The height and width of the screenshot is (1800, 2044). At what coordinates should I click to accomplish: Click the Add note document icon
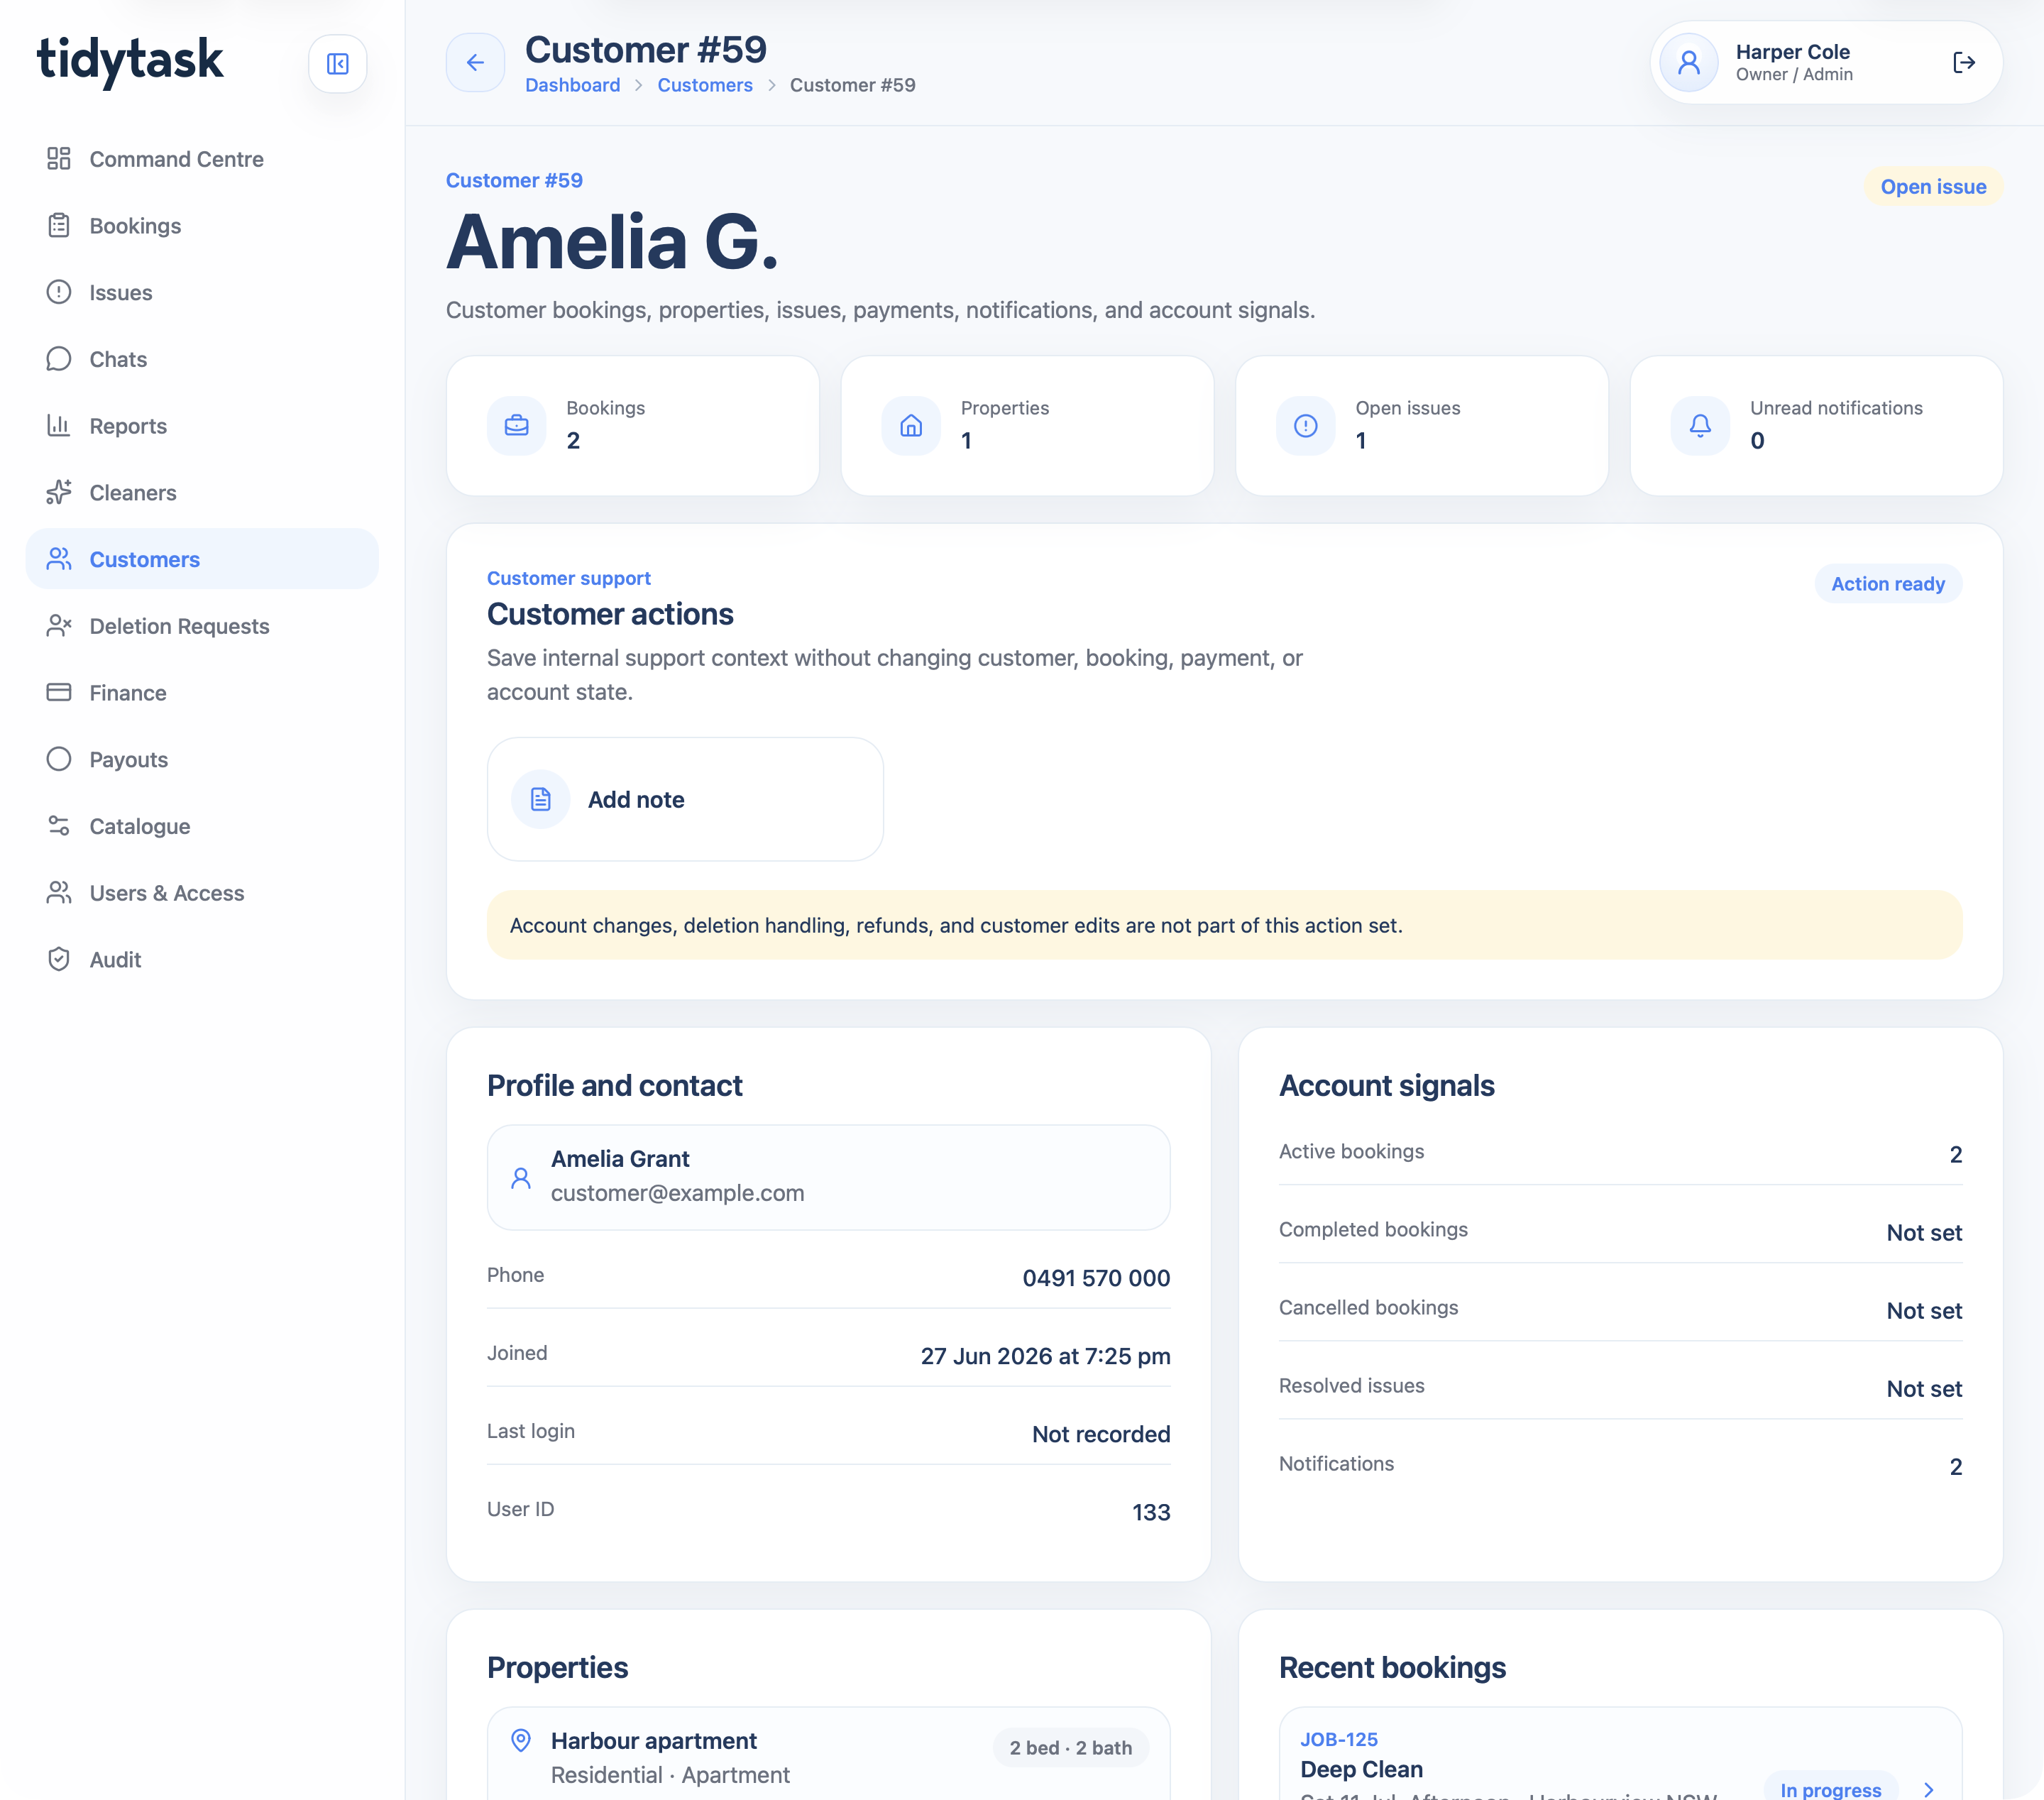[x=541, y=799]
